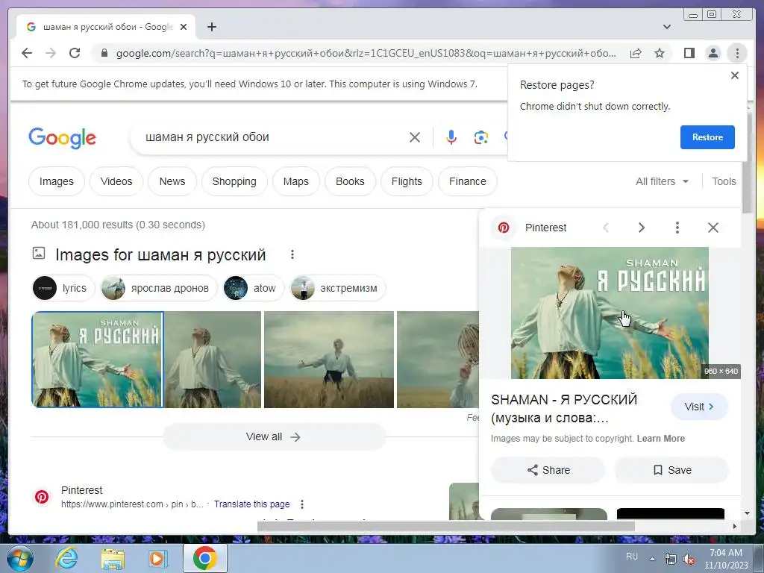Click the share page icon in address bar
Viewport: 764px width, 573px height.
[x=636, y=53]
